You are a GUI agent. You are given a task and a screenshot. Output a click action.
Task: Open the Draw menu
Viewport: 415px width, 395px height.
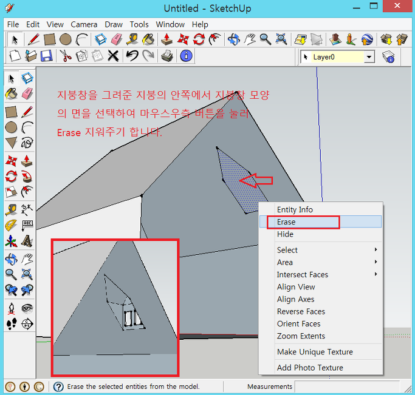click(114, 24)
